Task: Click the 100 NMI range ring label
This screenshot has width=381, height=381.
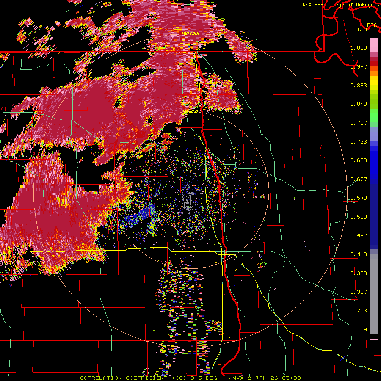Action: tap(190, 33)
